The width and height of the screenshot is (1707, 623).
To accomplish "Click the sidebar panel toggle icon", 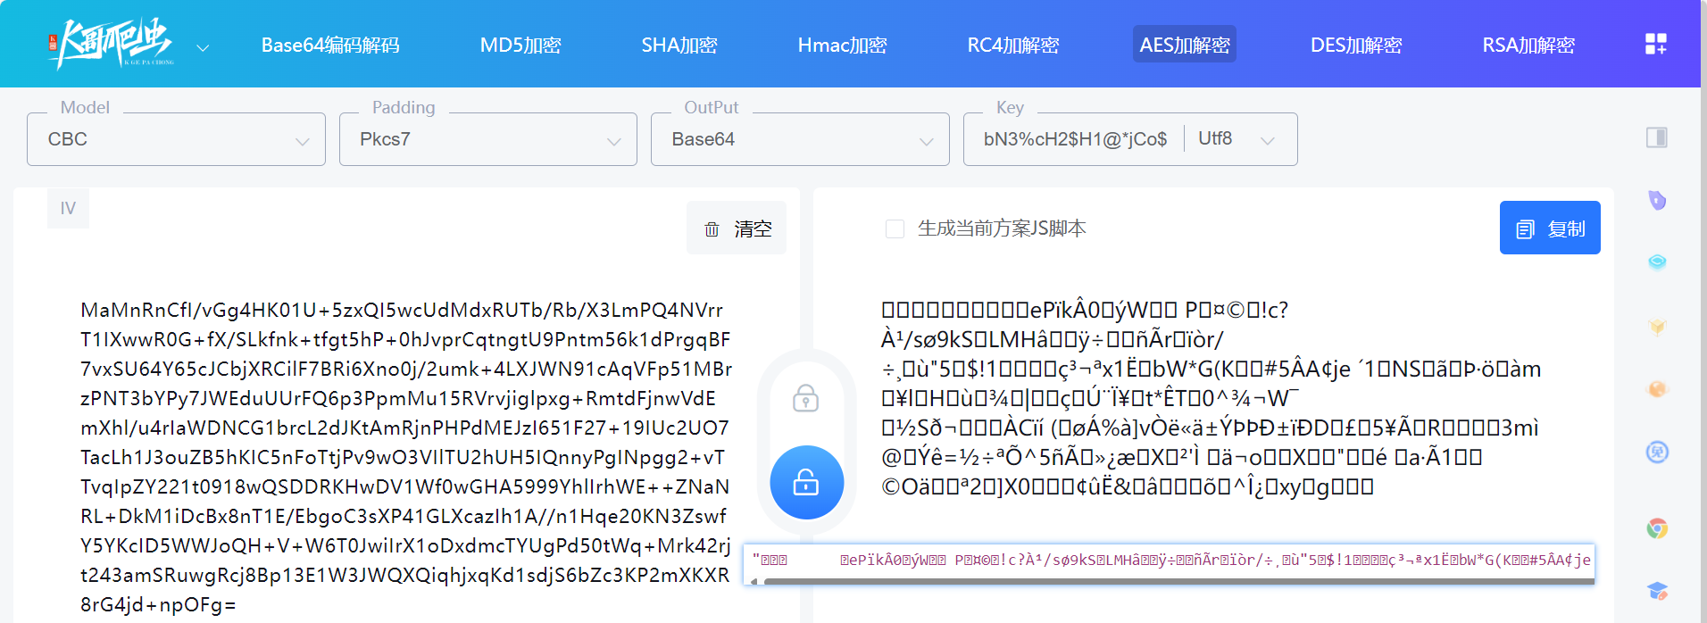I will pos(1657,137).
